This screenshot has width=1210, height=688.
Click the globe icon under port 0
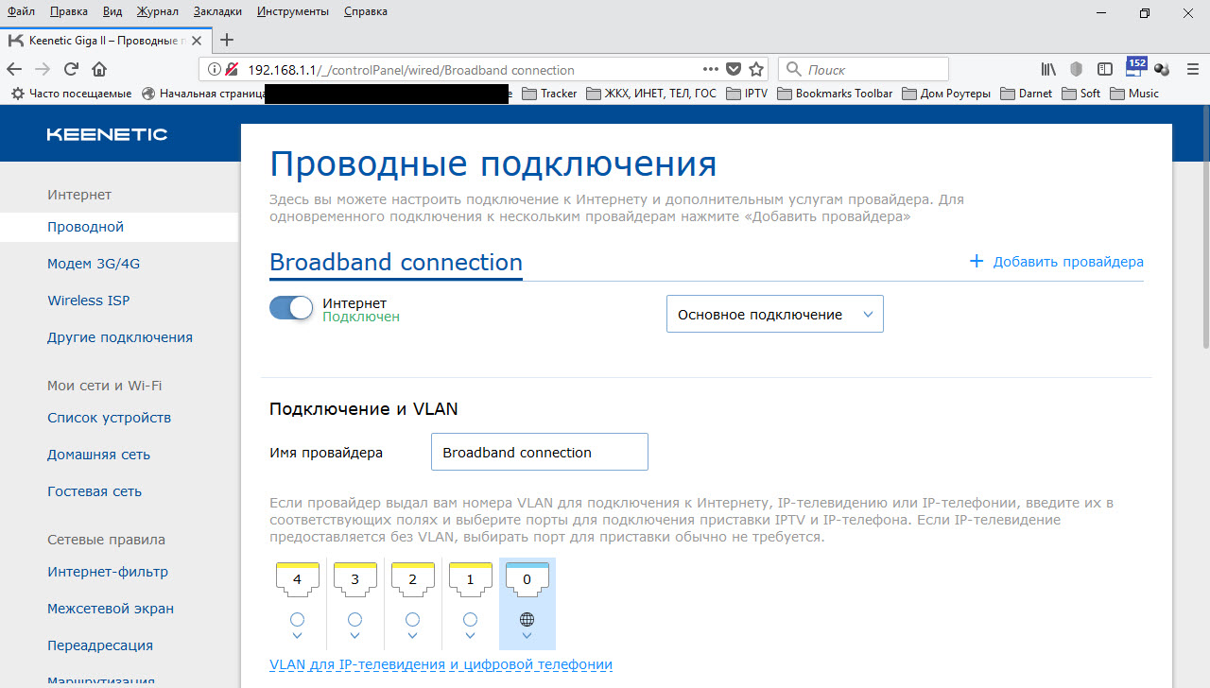[527, 620]
